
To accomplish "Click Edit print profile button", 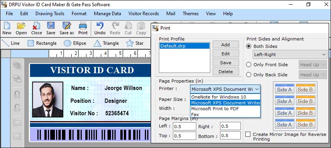I will coord(225,54).
